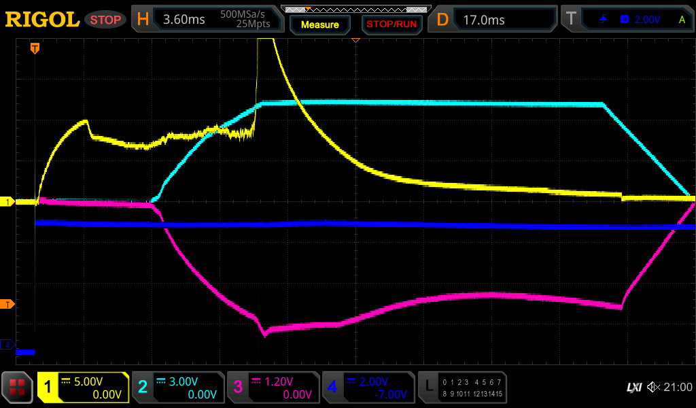The width and height of the screenshot is (696, 408).
Task: Toggle channel 3 with 1.20V scale
Action: coord(273,388)
